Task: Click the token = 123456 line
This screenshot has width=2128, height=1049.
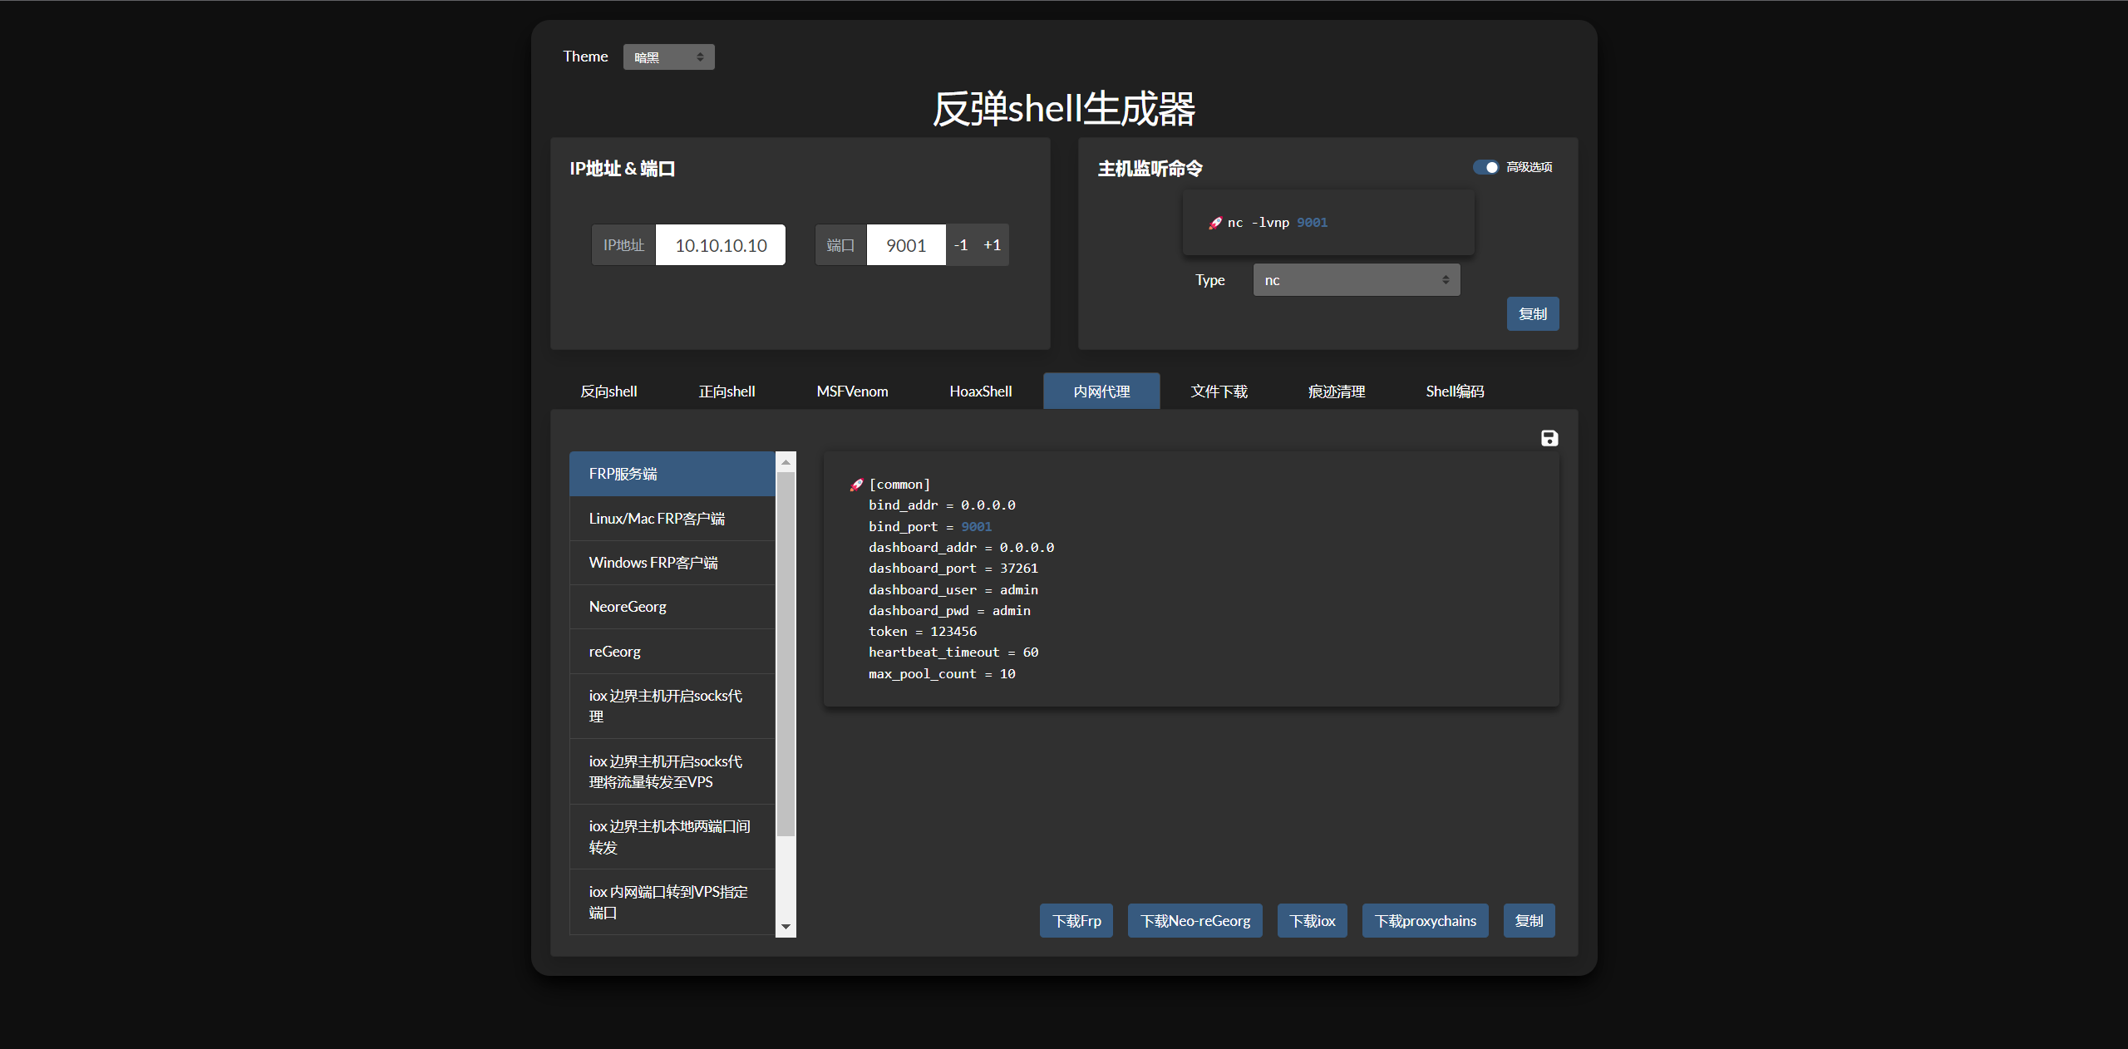Action: (x=923, y=632)
